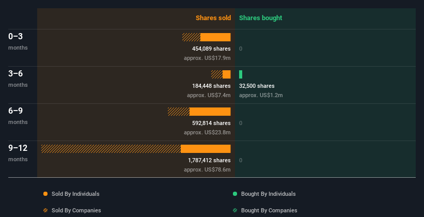Click the 1,787,412 shares label
The image size is (424, 217).
tap(209, 160)
